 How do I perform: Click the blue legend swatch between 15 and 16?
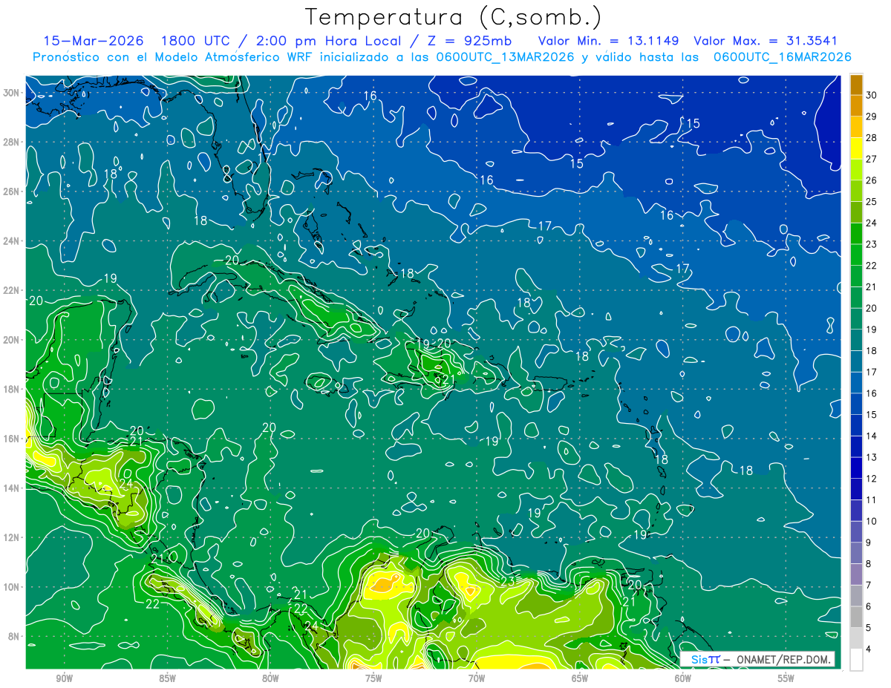click(x=856, y=404)
